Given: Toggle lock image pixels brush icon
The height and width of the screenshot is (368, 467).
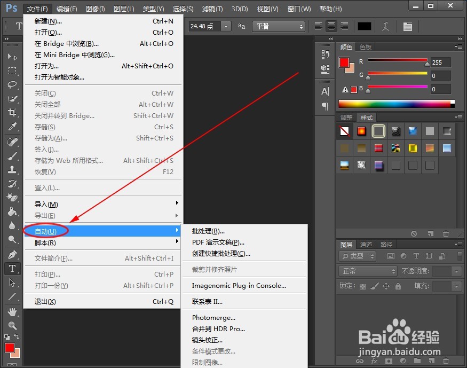Looking at the screenshot, I should tap(374, 286).
